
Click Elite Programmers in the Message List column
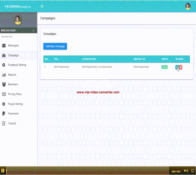pos(141,67)
